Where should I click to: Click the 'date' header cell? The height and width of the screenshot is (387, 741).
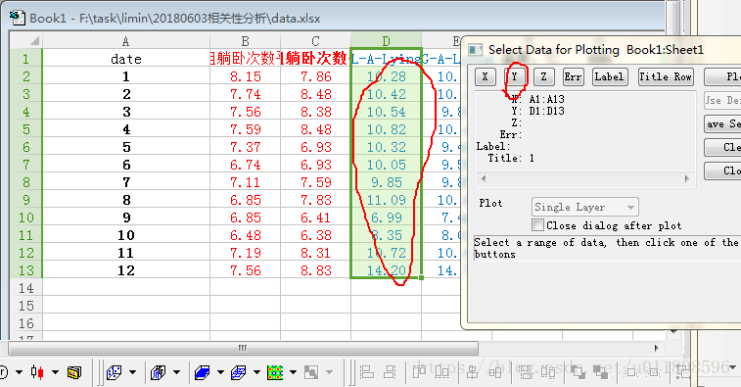pos(126,59)
